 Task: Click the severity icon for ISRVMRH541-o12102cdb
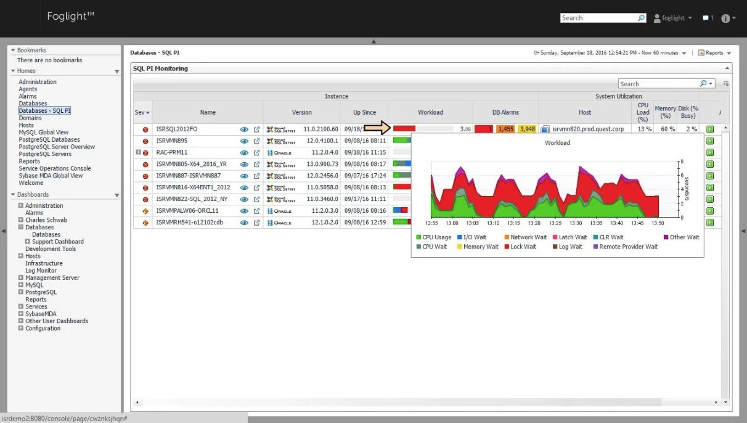145,223
